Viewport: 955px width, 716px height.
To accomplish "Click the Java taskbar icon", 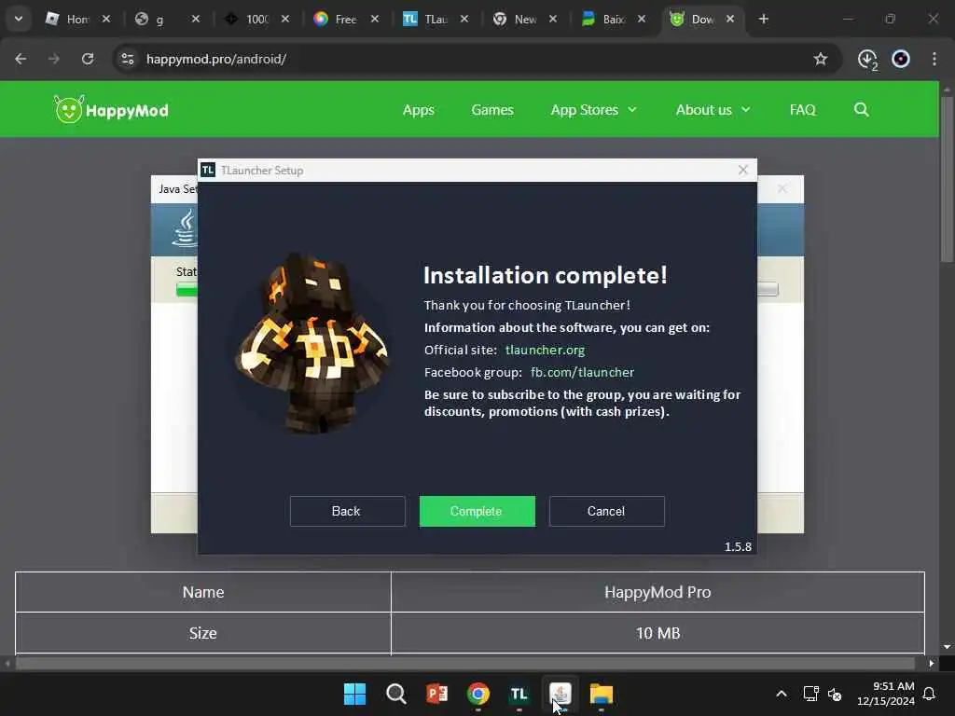I will [x=561, y=694].
